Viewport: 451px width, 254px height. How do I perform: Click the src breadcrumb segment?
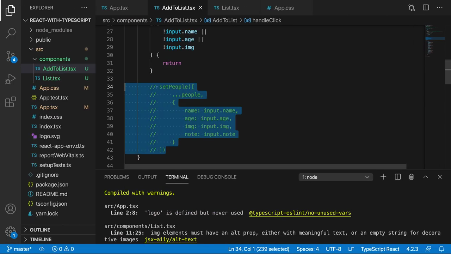point(106,20)
